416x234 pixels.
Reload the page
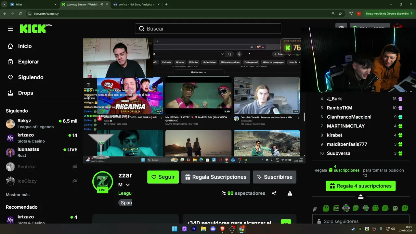point(20,14)
